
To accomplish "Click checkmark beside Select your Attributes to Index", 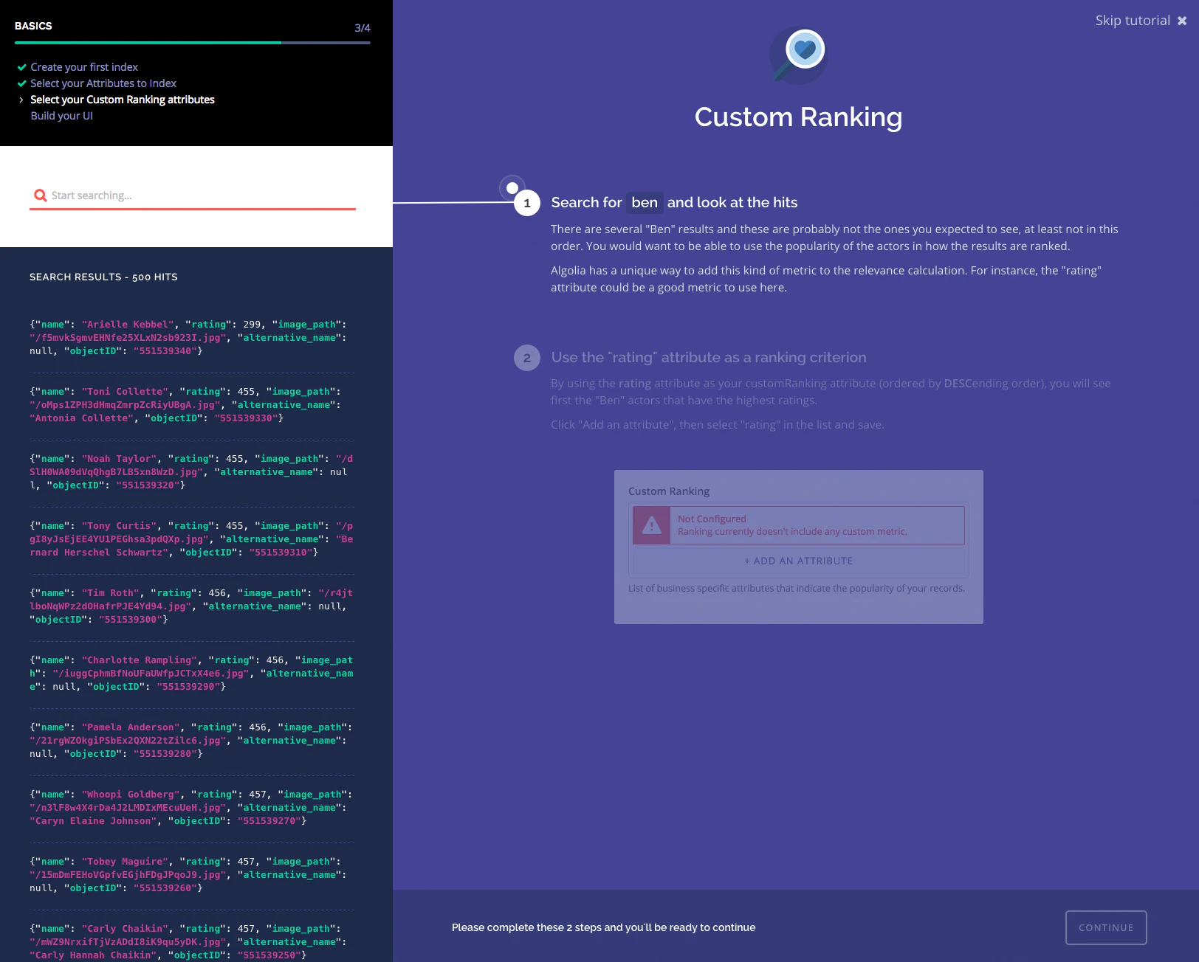I will click(22, 83).
